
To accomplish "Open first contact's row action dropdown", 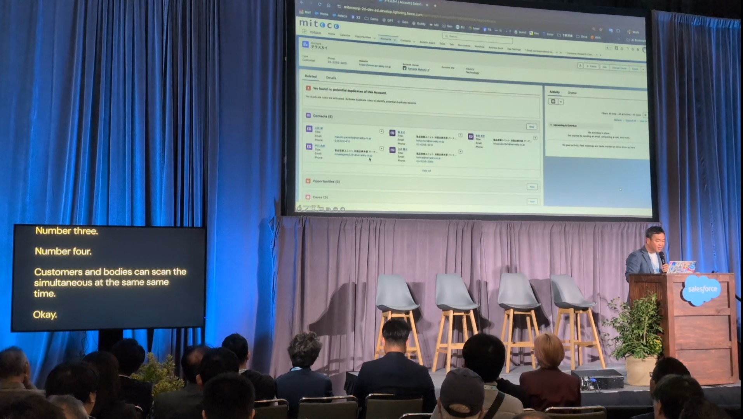I will (x=381, y=132).
